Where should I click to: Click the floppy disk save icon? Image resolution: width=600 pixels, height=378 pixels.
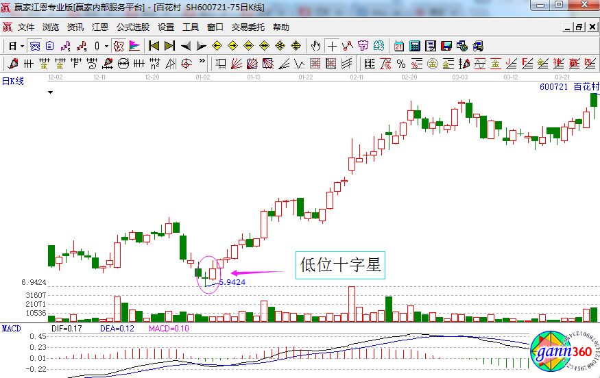pos(446,46)
